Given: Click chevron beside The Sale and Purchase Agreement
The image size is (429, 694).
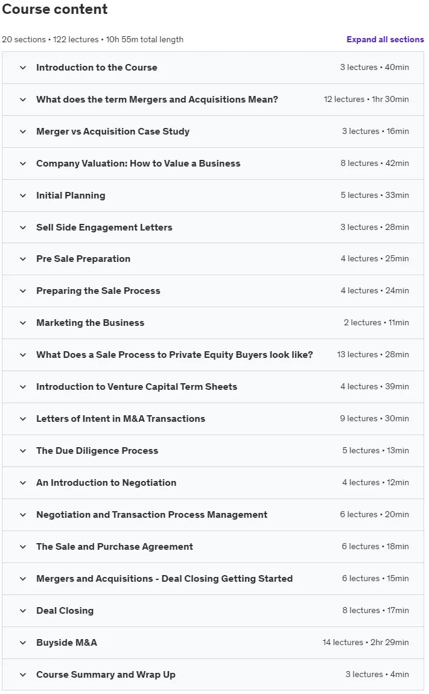Looking at the screenshot, I should pos(23,547).
